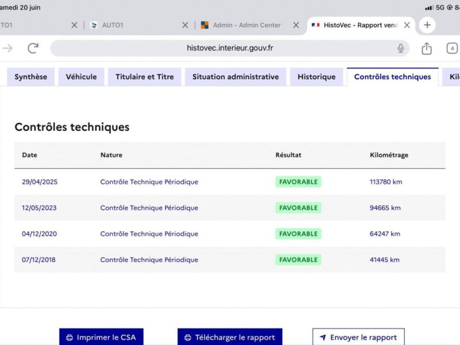The width and height of the screenshot is (460, 345).
Task: Close the Admin - Admin Center tab
Action: click(296, 25)
